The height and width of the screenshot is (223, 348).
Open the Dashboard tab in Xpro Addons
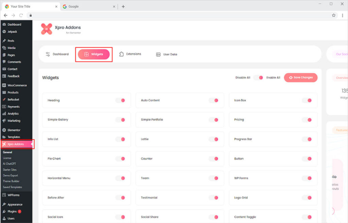[57, 54]
